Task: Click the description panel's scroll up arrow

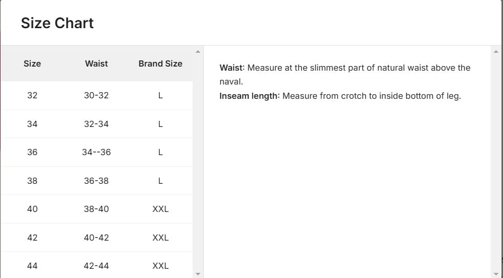Action: pyautogui.click(x=495, y=51)
